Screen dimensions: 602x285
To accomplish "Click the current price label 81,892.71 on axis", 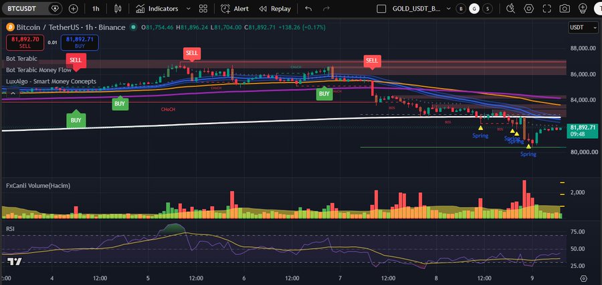I will [583, 131].
